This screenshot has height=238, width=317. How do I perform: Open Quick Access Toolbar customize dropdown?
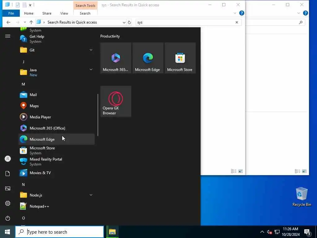(x=30, y=5)
